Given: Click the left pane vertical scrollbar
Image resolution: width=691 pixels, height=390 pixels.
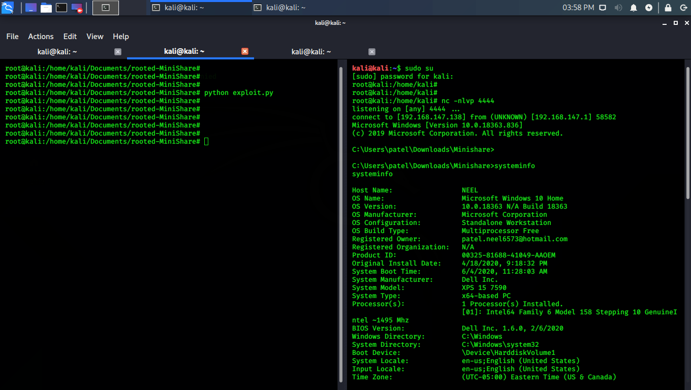Looking at the screenshot, I should coord(340,223).
